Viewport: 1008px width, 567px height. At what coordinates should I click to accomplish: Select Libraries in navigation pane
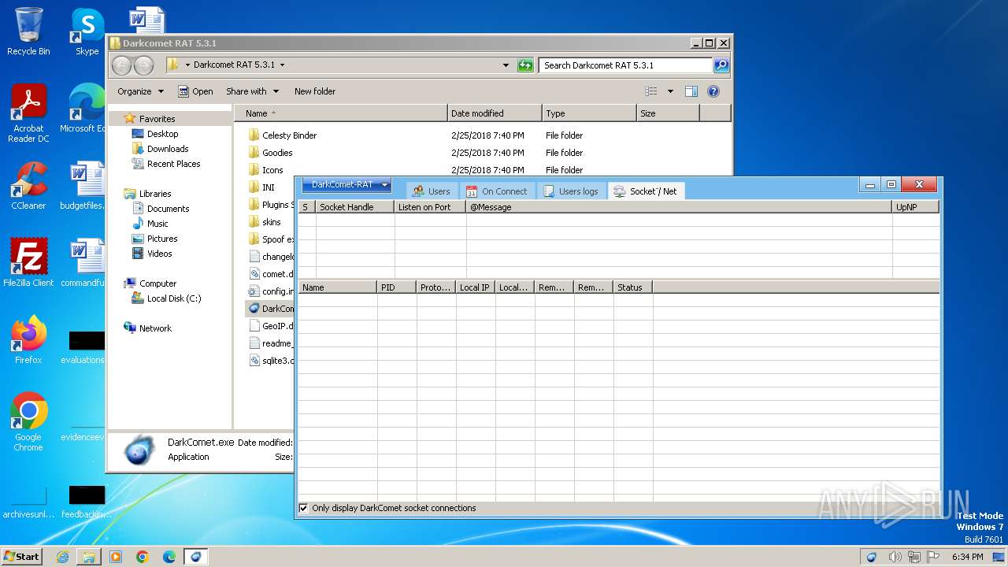point(155,194)
